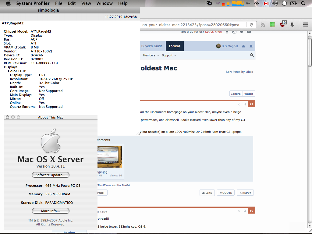Bookmark post #1
Viewport: 312px width, 234px height.
(x=245, y=104)
